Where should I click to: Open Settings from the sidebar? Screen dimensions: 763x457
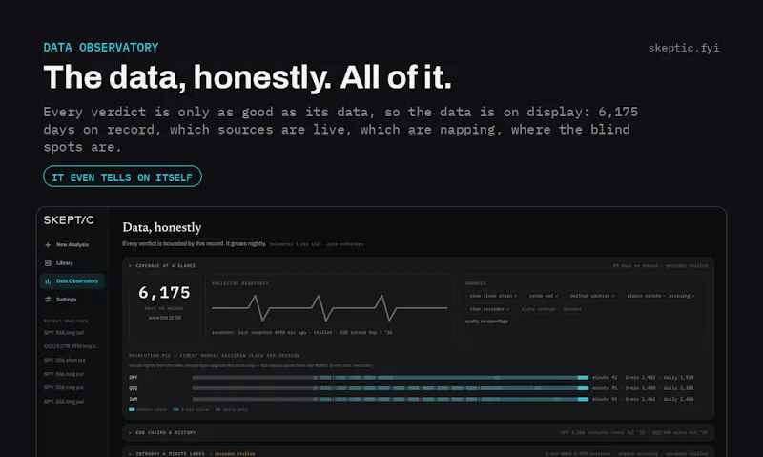(x=72, y=300)
